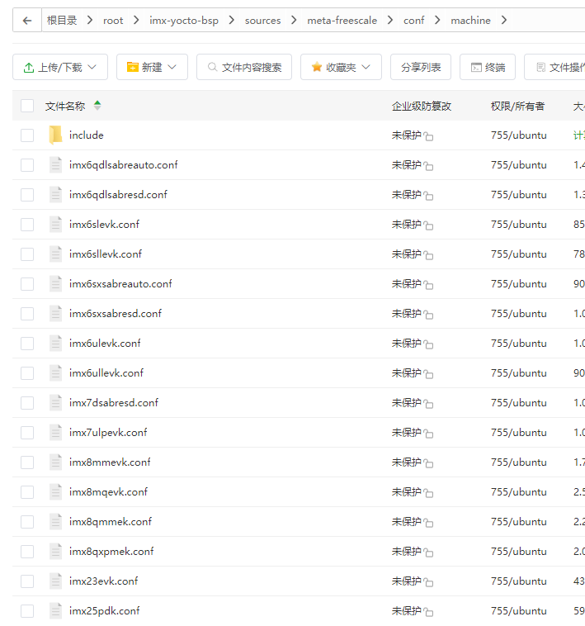Click 未保护 status for imx8mqevk.conf

(406, 492)
